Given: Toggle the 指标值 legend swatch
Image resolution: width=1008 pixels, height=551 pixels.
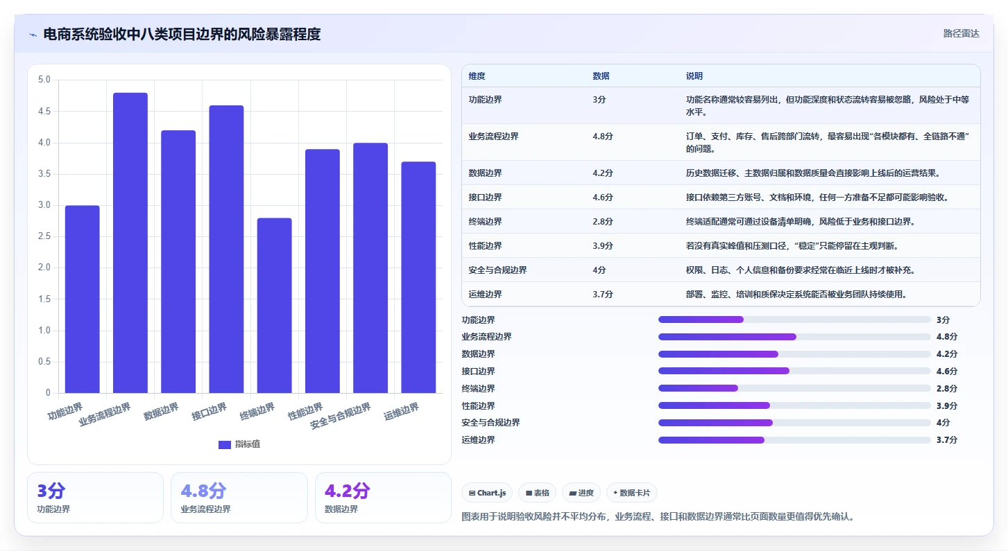Looking at the screenshot, I should (224, 445).
